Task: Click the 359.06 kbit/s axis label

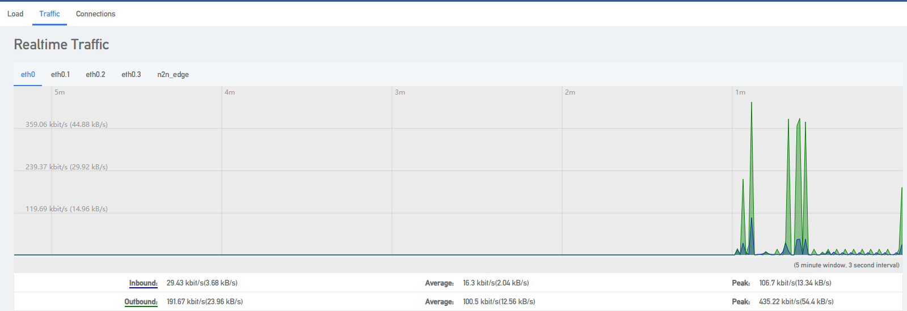Action: [66, 125]
